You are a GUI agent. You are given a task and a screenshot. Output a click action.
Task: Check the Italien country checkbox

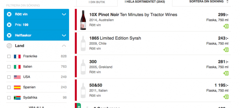click(9, 67)
